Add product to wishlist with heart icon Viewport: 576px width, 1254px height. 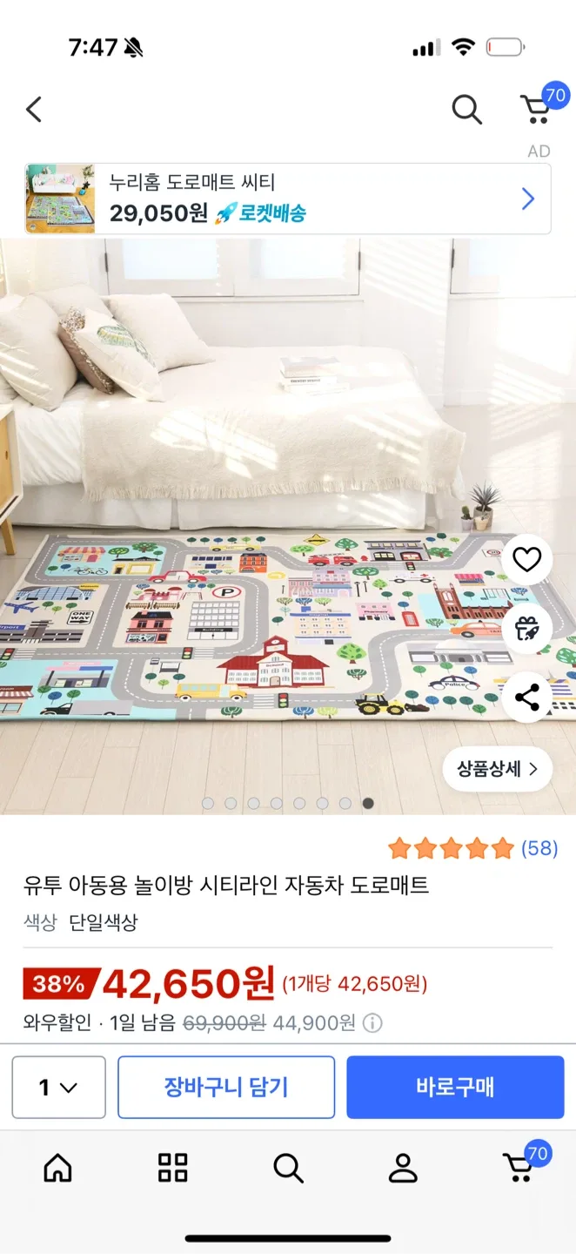(526, 559)
